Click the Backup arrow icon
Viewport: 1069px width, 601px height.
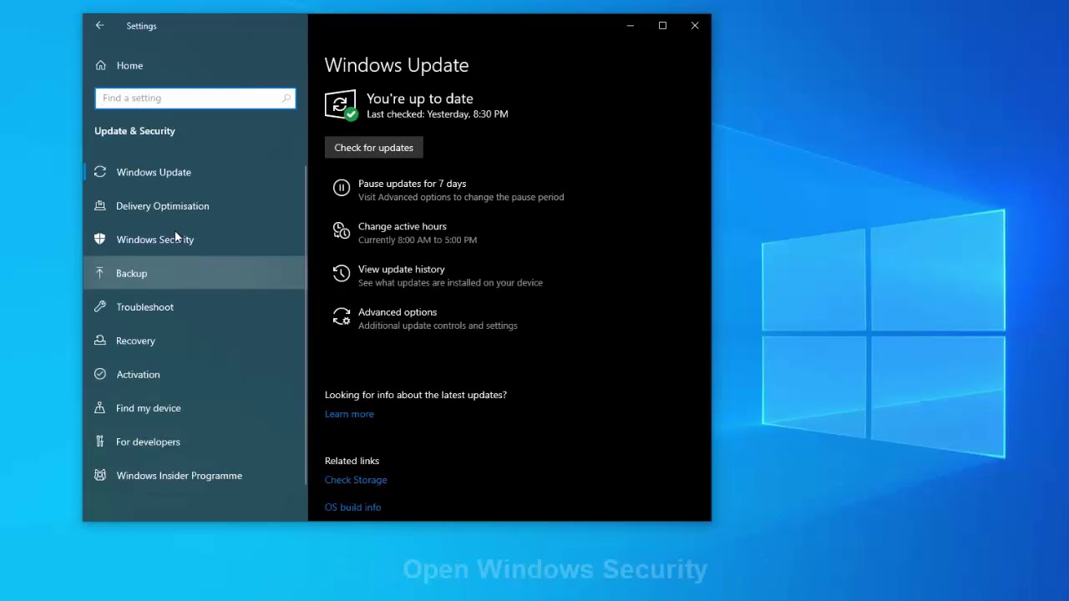pos(100,273)
